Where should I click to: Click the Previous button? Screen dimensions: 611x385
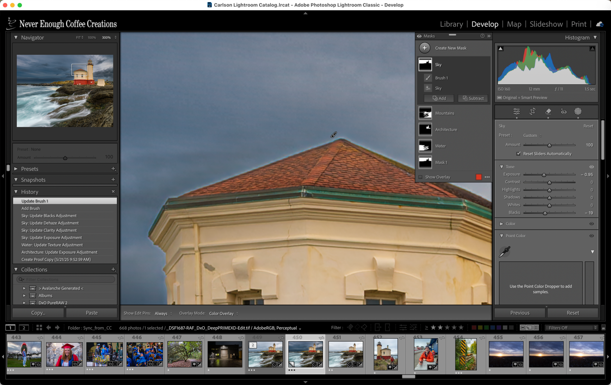click(520, 313)
